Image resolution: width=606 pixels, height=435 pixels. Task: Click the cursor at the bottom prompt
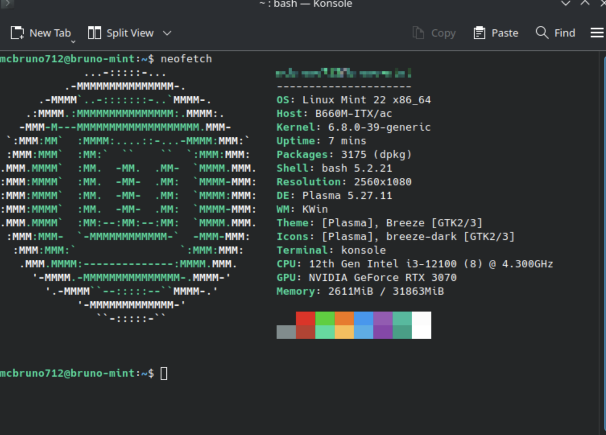coord(164,373)
